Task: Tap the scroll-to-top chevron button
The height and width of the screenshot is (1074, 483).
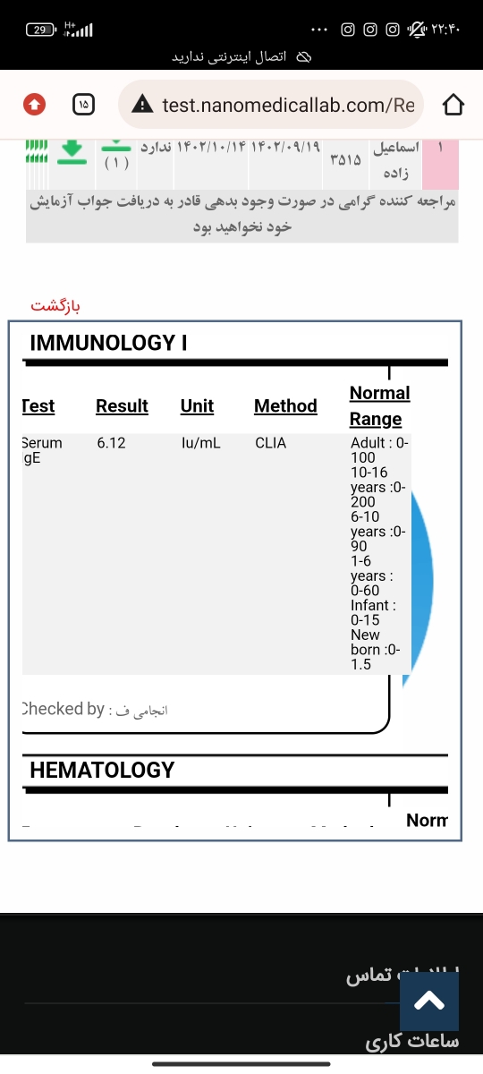Action: point(429,1002)
